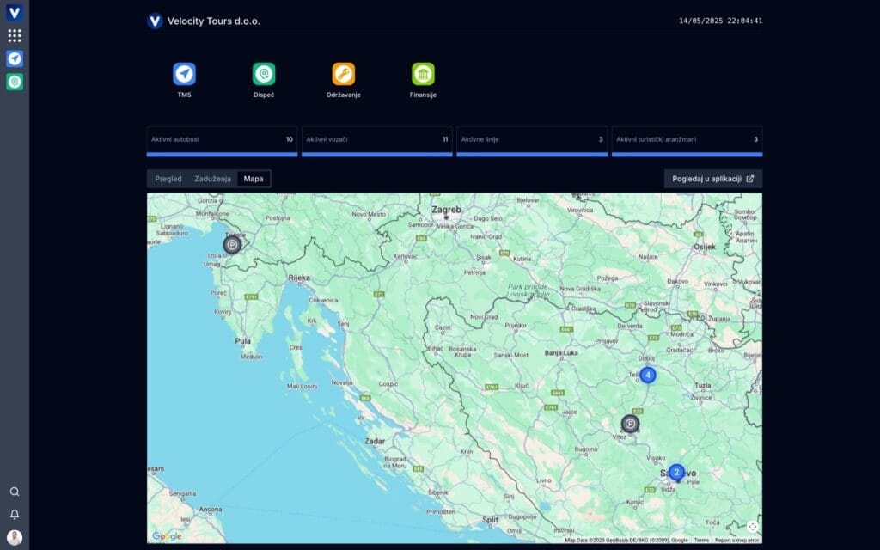Click the Split map label
This screenshot has height=550, width=880.
point(490,520)
